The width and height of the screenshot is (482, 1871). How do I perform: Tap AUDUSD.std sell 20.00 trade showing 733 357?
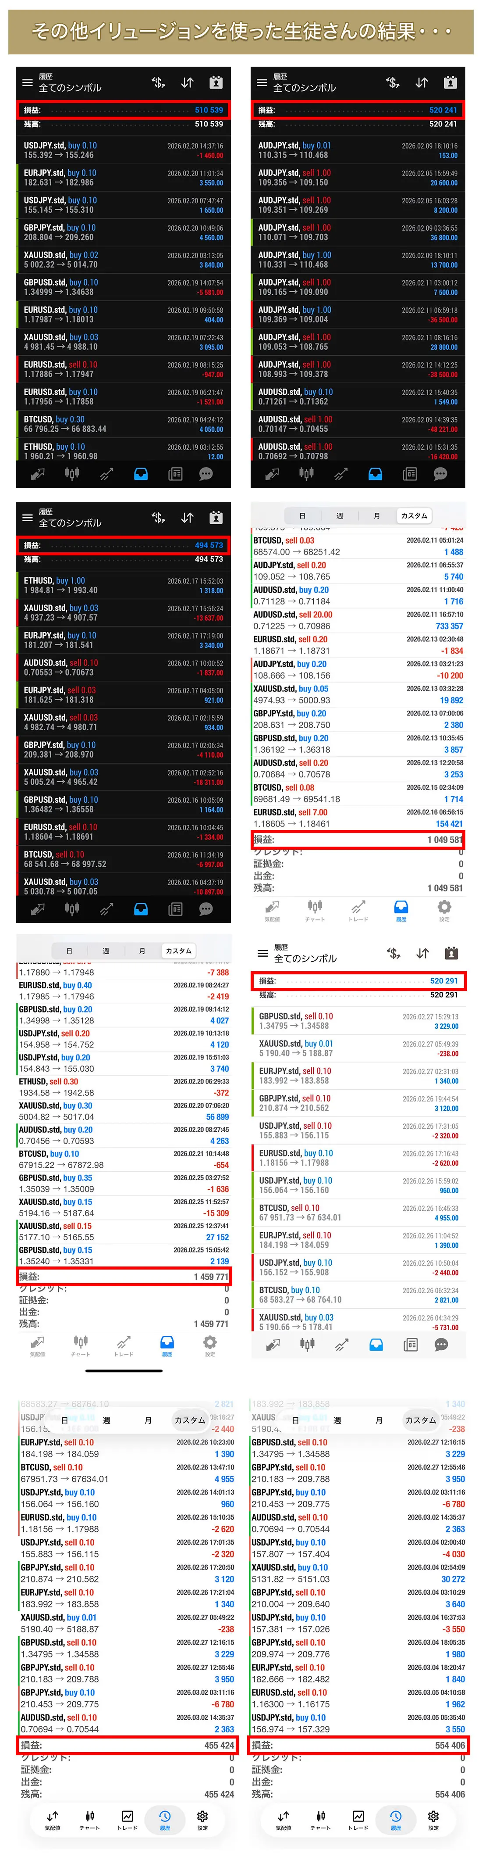(x=358, y=620)
